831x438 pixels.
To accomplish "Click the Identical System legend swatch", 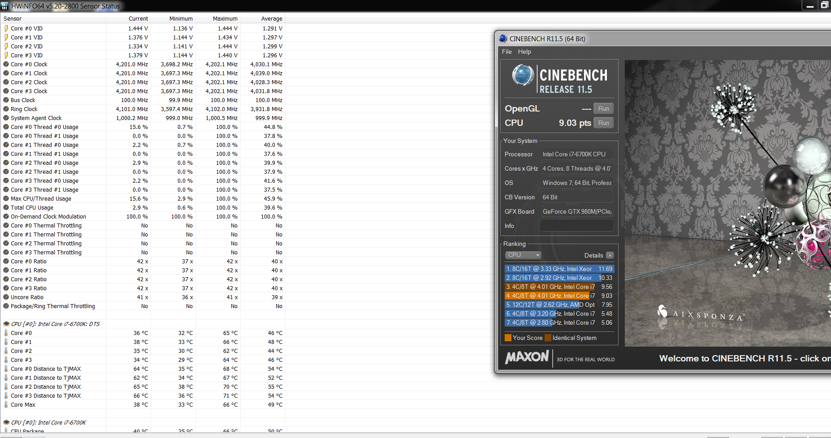I will coord(548,338).
